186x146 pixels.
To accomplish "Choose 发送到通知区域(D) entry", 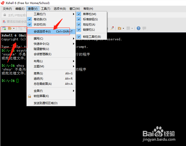I will coord(51,103).
